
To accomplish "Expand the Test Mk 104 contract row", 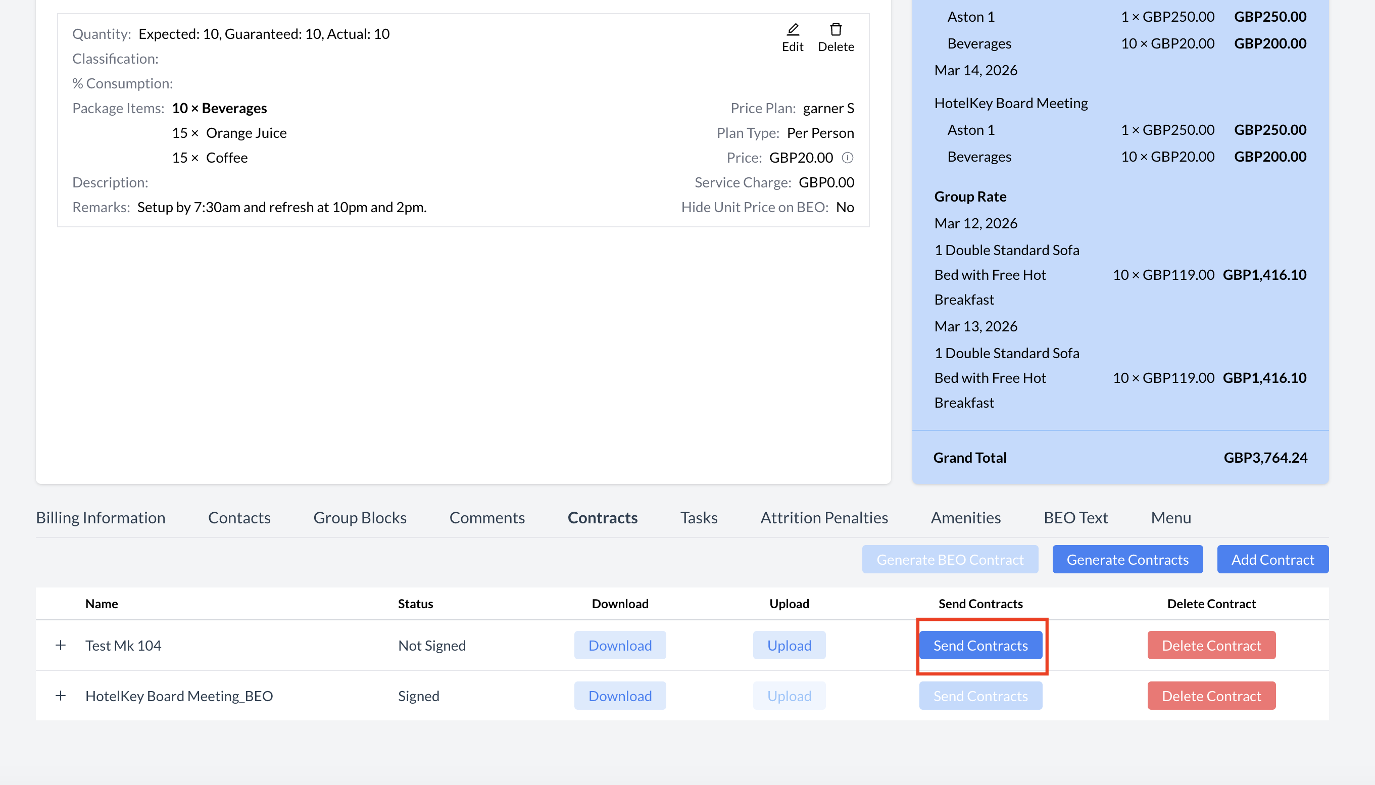I will pyautogui.click(x=61, y=645).
